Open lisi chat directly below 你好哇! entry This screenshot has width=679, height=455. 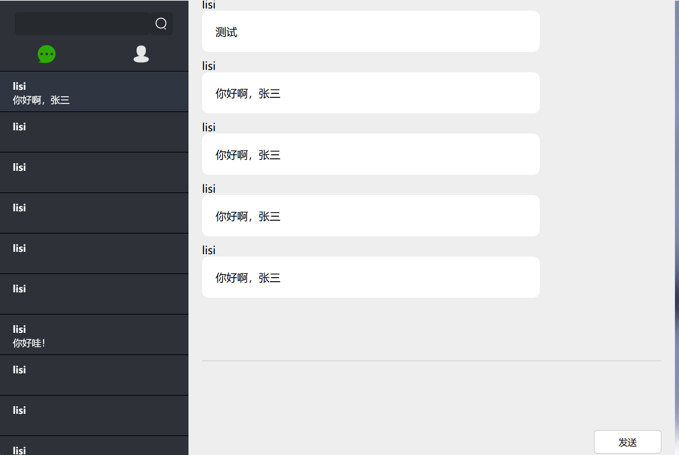pos(94,375)
